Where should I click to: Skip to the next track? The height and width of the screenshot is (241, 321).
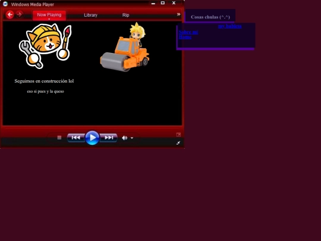tap(109, 137)
